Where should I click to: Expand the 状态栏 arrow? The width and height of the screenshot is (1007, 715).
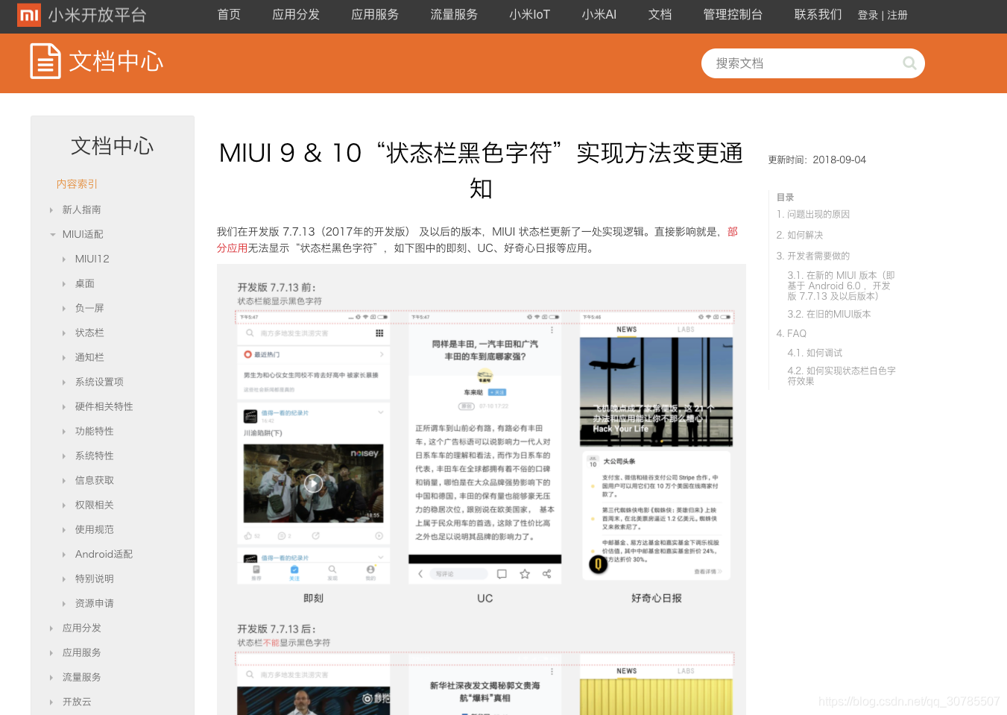pos(64,333)
